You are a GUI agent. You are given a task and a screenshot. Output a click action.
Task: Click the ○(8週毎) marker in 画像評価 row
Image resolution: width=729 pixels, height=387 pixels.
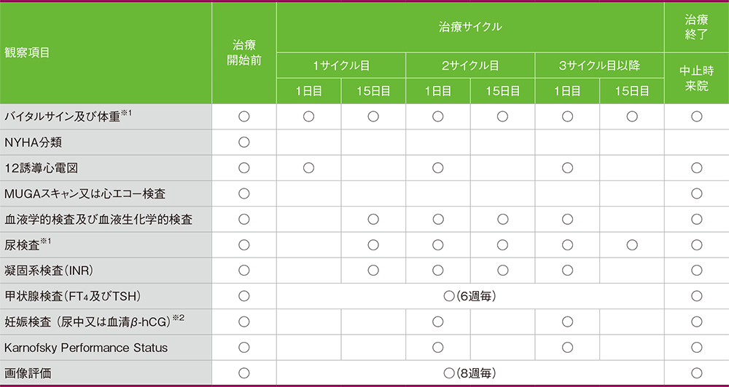(x=469, y=373)
